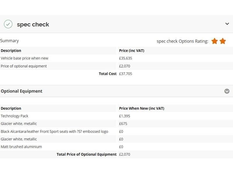Click the spec check Options Rating label

click(182, 41)
